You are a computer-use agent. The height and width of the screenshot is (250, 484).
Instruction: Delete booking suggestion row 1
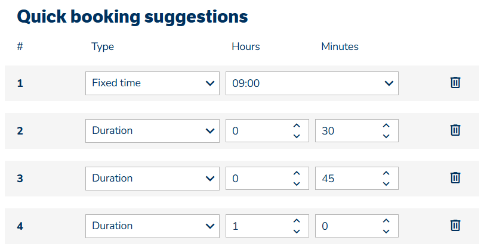(x=455, y=83)
